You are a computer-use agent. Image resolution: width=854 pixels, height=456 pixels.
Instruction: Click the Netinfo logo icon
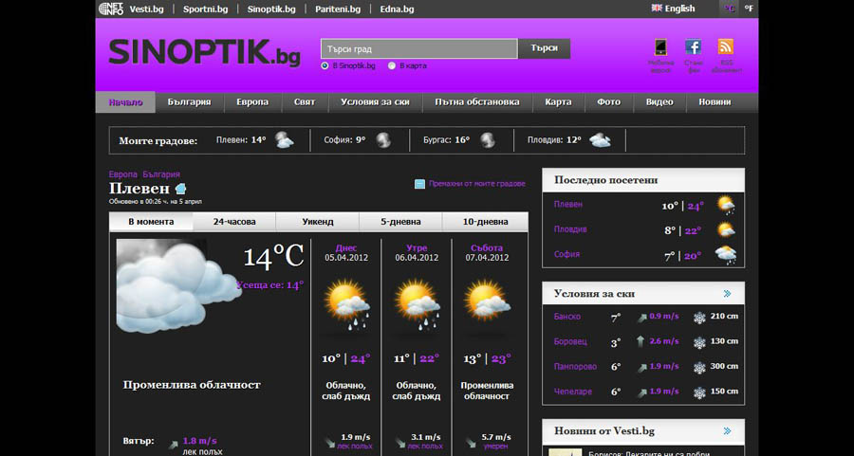point(111,9)
